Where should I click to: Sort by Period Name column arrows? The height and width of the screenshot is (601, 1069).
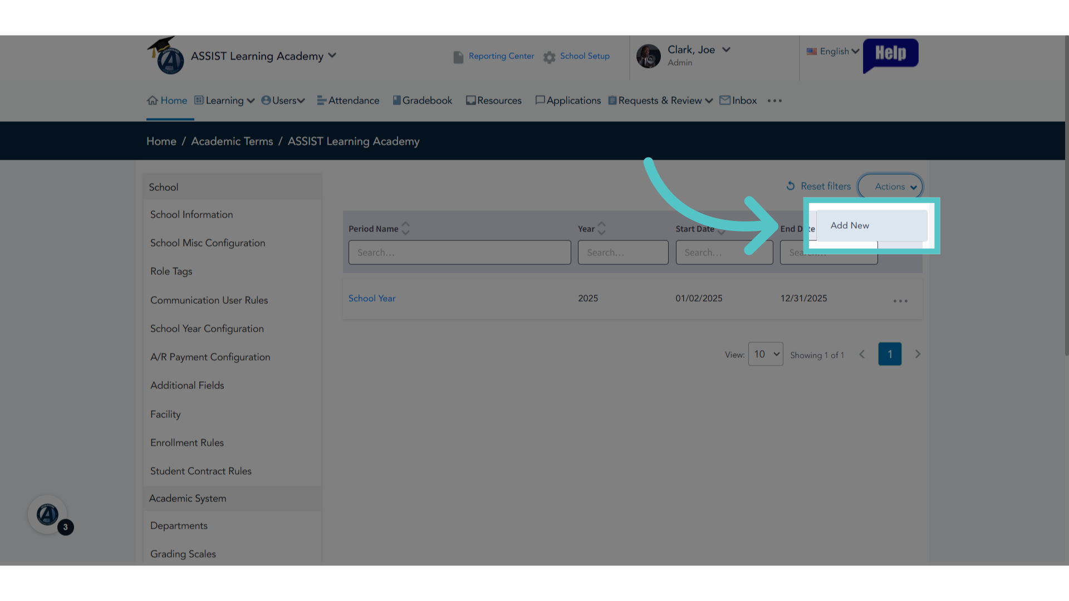coord(406,228)
